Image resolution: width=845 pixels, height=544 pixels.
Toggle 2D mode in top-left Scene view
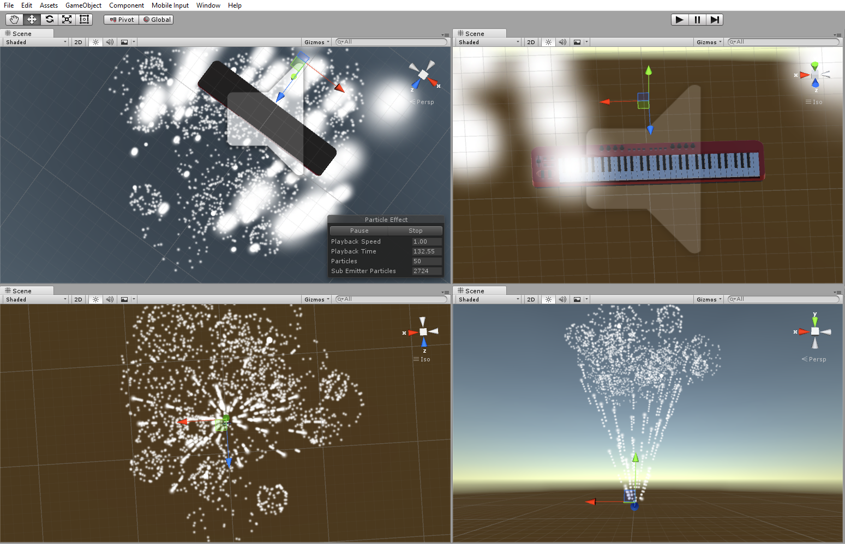pos(79,42)
